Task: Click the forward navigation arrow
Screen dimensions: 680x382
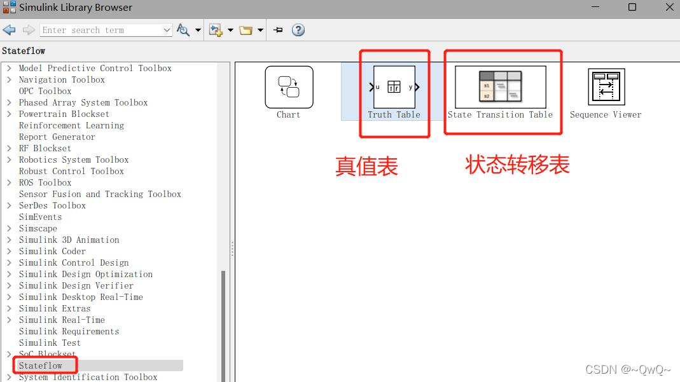Action: [x=29, y=30]
